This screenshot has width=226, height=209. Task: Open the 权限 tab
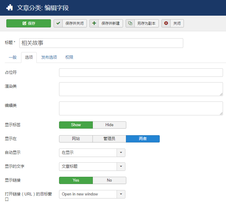(69, 57)
